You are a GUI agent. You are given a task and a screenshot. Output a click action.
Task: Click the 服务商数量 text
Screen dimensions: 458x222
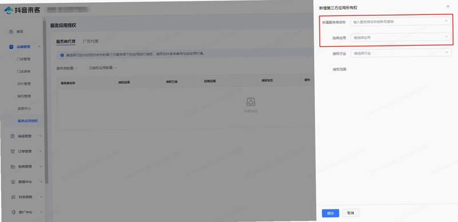68,68
